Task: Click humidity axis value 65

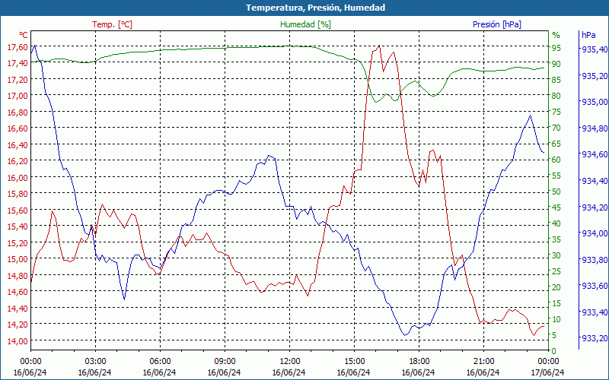Action: tap(556, 144)
